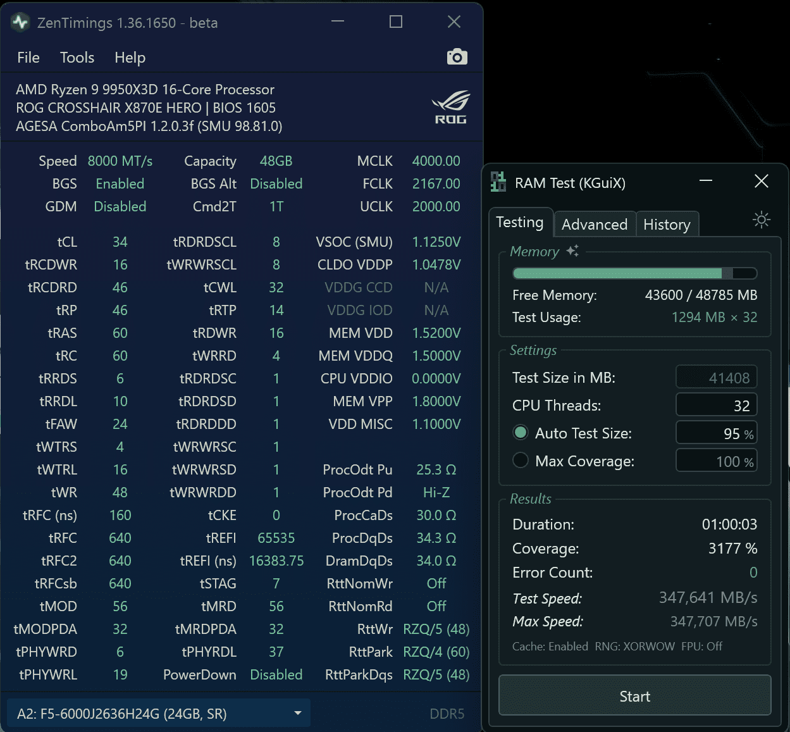Click the Test Usage 1294 MB × 32 value
The image size is (790, 732).
click(x=714, y=318)
